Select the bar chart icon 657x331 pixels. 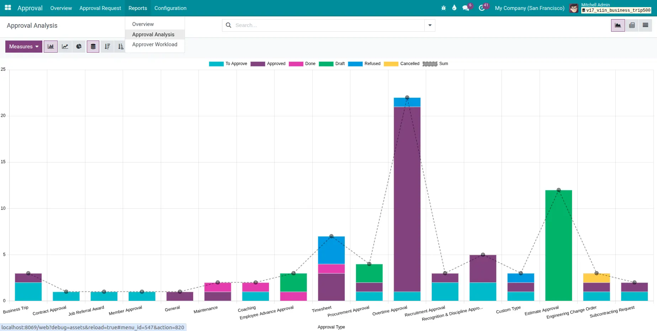click(x=51, y=47)
